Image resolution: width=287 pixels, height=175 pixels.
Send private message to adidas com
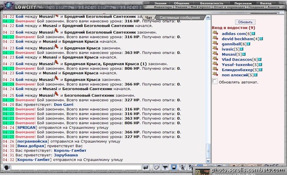[215, 33]
